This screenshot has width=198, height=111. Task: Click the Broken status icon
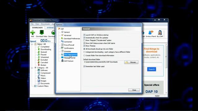pyautogui.click(x=39, y=65)
